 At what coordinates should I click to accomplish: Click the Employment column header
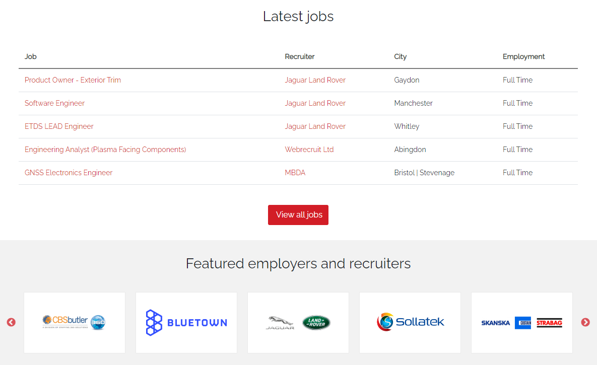[x=523, y=56]
